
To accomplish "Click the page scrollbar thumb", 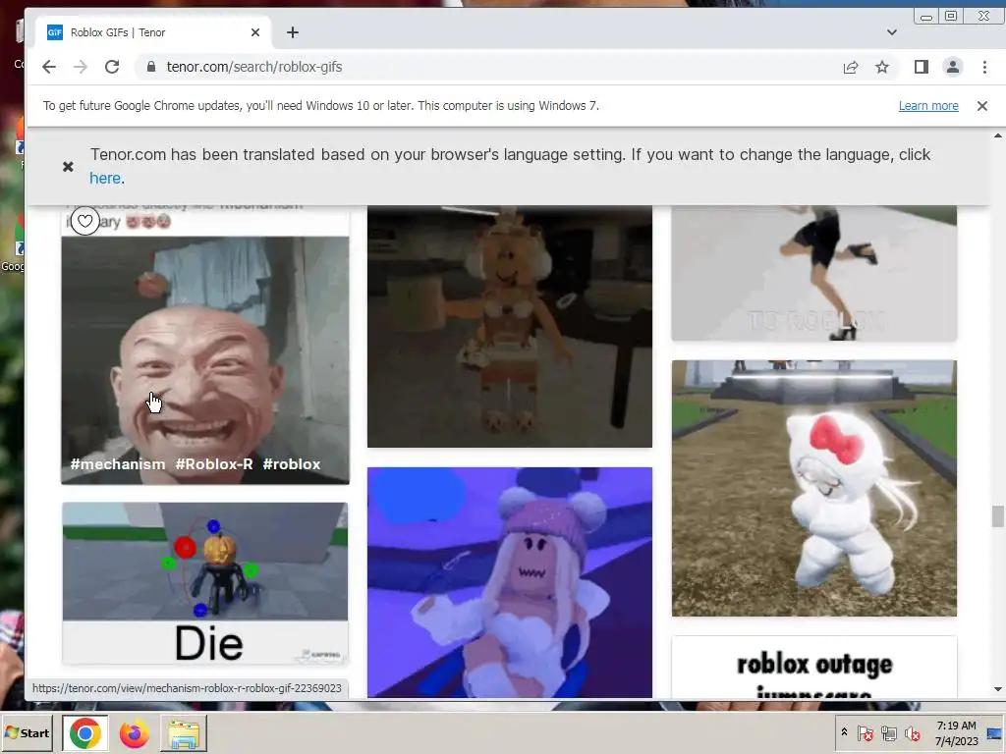I will coord(998,516).
